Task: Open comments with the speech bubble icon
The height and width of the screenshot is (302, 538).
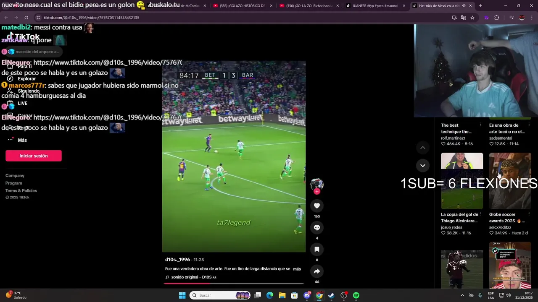Action: coord(317,227)
